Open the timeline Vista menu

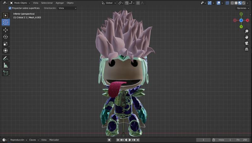pyautogui.click(x=44, y=140)
